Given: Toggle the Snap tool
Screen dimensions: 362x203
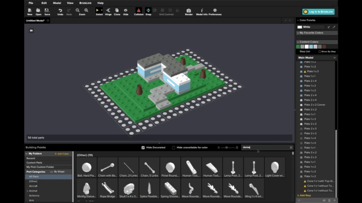Looking at the screenshot, I should [x=148, y=12].
